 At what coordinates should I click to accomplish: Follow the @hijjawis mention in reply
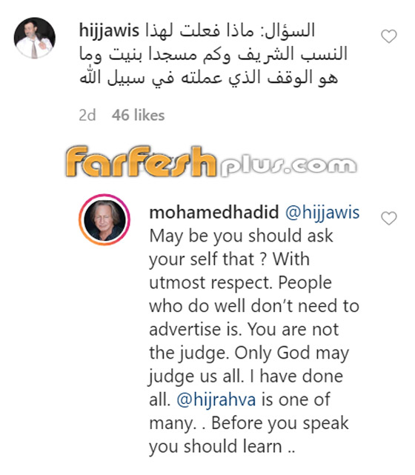pyautogui.click(x=322, y=213)
